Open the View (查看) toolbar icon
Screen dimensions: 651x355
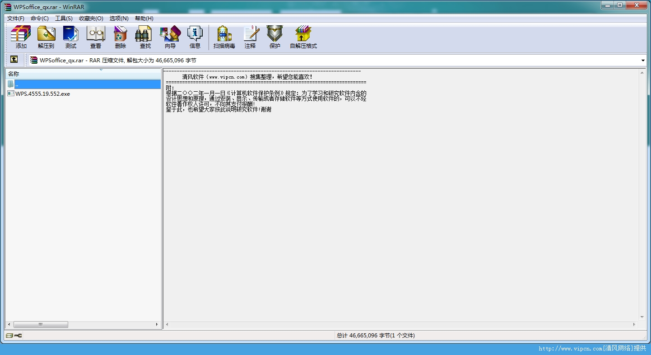pos(96,37)
